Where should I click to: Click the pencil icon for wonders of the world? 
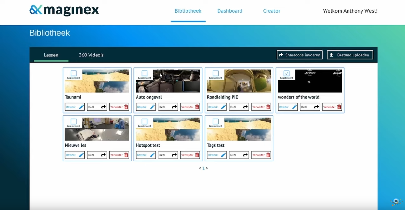(294, 107)
